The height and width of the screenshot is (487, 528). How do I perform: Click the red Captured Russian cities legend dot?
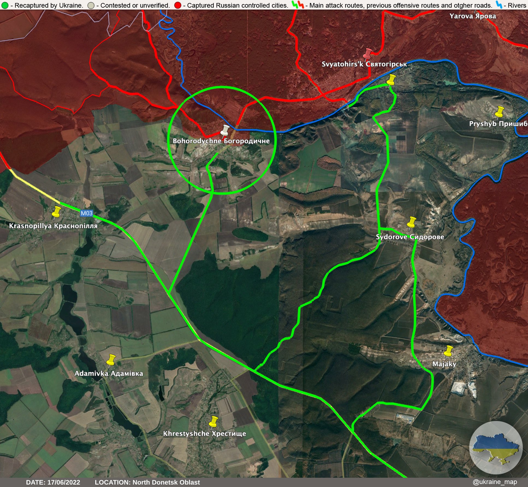177,5
